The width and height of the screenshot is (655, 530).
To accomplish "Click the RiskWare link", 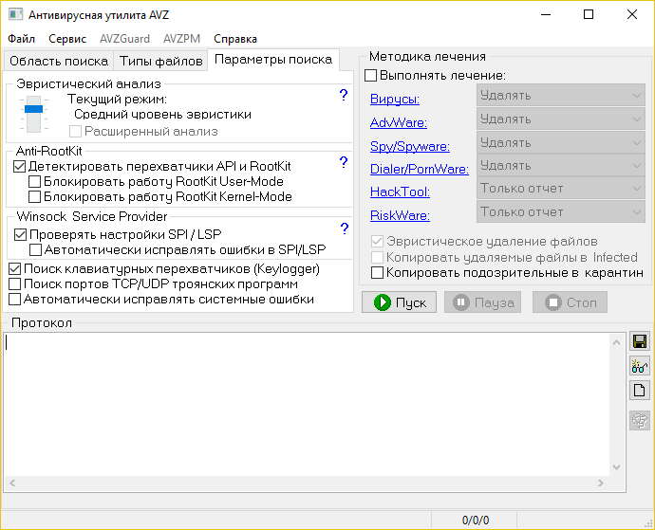I will point(400,216).
